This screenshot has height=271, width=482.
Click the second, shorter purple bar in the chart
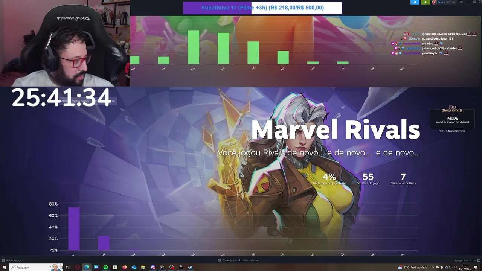click(104, 243)
